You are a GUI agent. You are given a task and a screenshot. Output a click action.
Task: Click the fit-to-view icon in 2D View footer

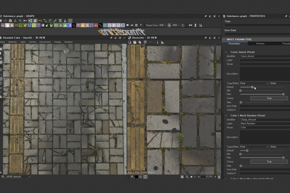(x=191, y=177)
